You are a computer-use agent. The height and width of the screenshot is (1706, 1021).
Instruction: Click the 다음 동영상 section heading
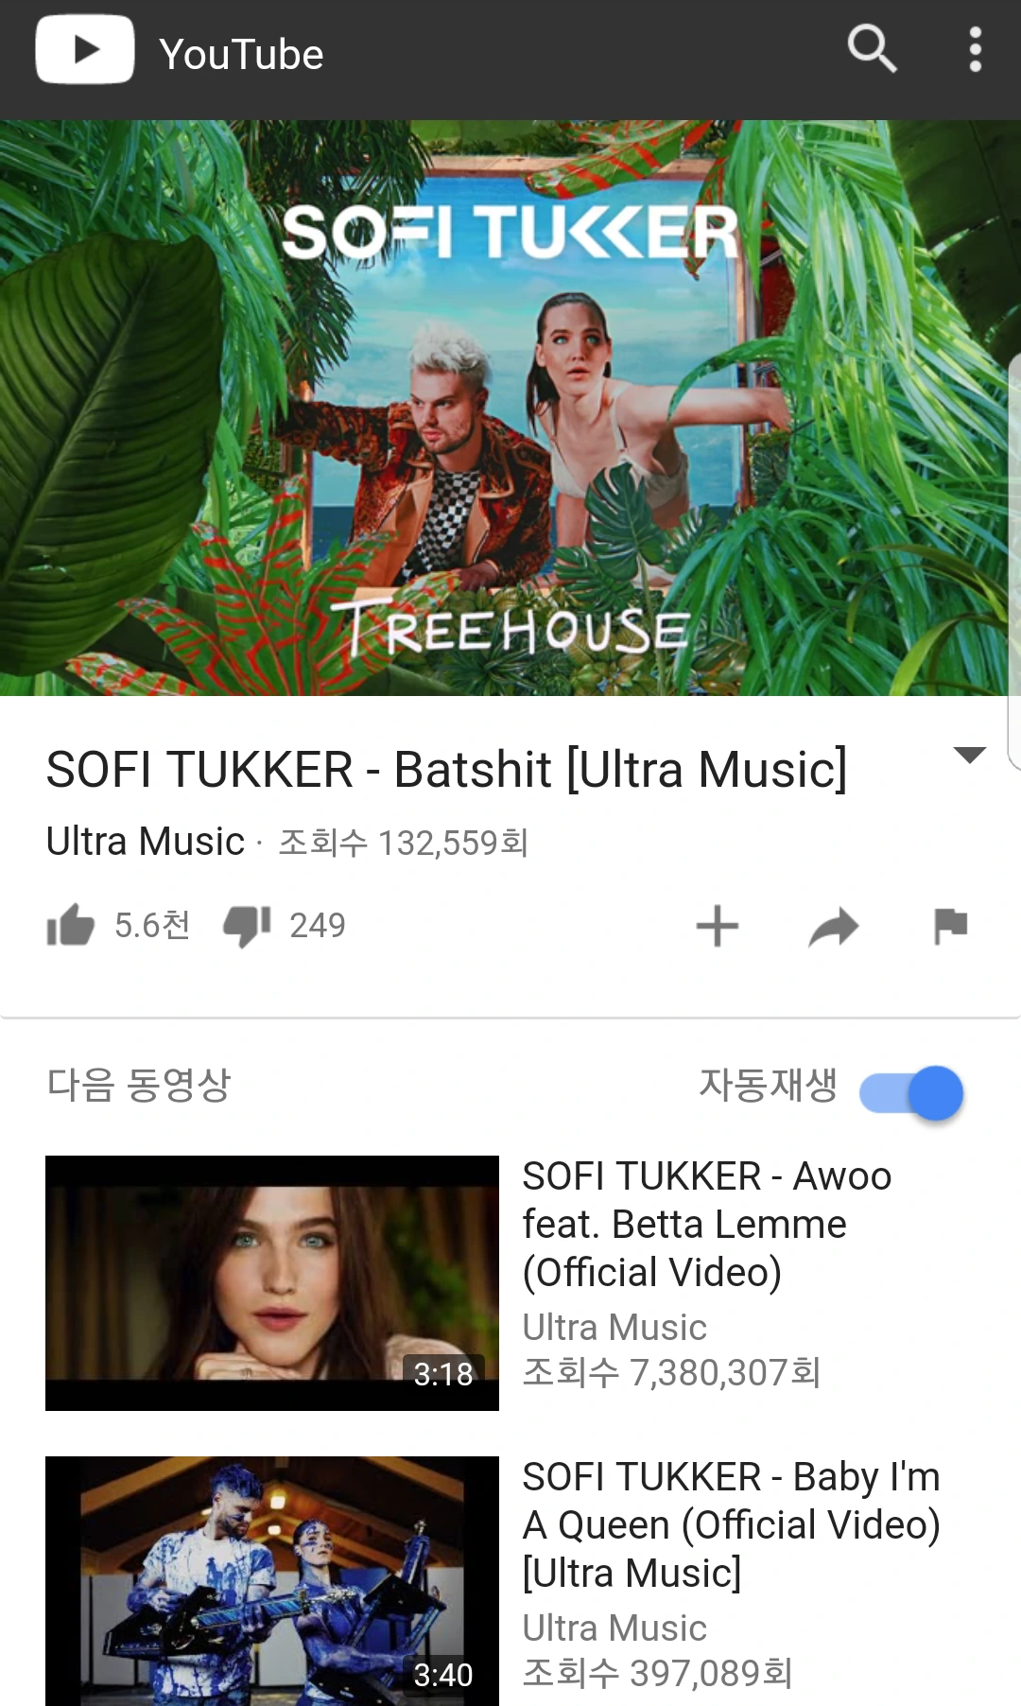coord(139,1085)
